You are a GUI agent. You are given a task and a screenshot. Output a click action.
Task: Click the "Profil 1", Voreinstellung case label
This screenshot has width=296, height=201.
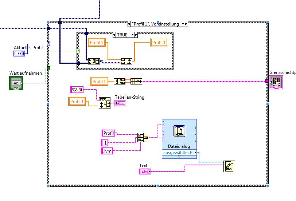(155, 24)
